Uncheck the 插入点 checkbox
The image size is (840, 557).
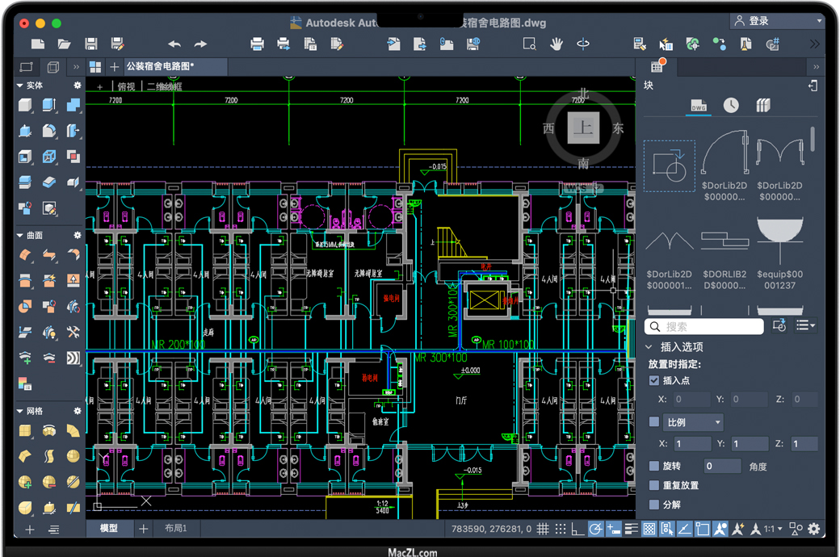coord(654,380)
